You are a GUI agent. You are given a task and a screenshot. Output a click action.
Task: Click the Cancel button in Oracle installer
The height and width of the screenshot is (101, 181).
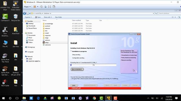point(135,85)
